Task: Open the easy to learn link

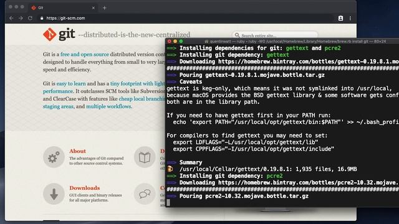Action: tap(71, 83)
